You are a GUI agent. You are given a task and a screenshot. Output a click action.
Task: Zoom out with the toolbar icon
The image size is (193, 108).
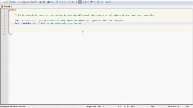tap(60, 2)
